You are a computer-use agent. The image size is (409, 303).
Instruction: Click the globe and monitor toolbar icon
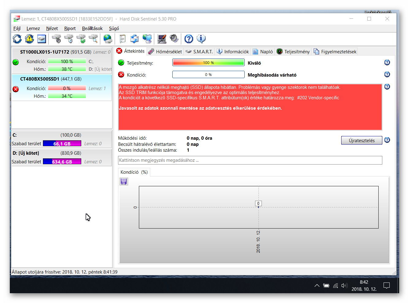pyautogui.click(x=147, y=39)
